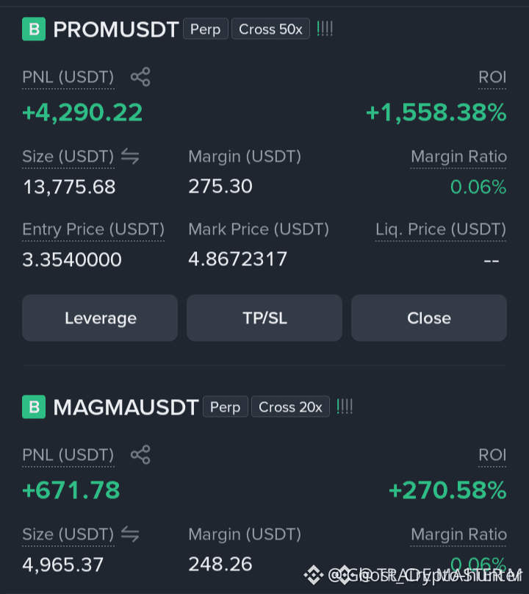This screenshot has width=529, height=594.
Task: Open the Leverage settings for PROMUSDT
Action: 100,318
